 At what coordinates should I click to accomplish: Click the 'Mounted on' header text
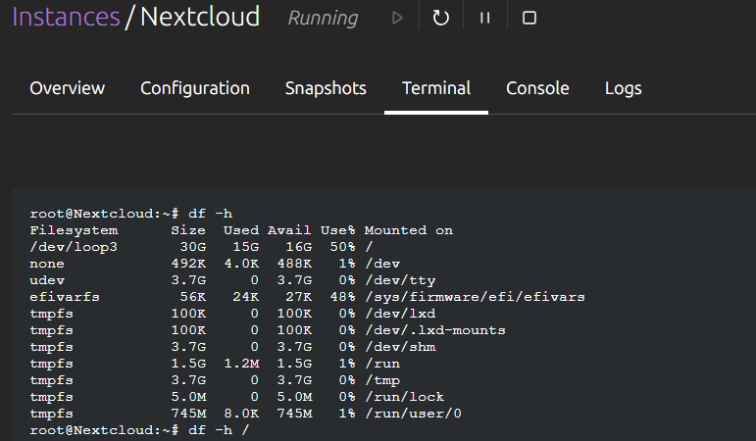pyautogui.click(x=409, y=230)
